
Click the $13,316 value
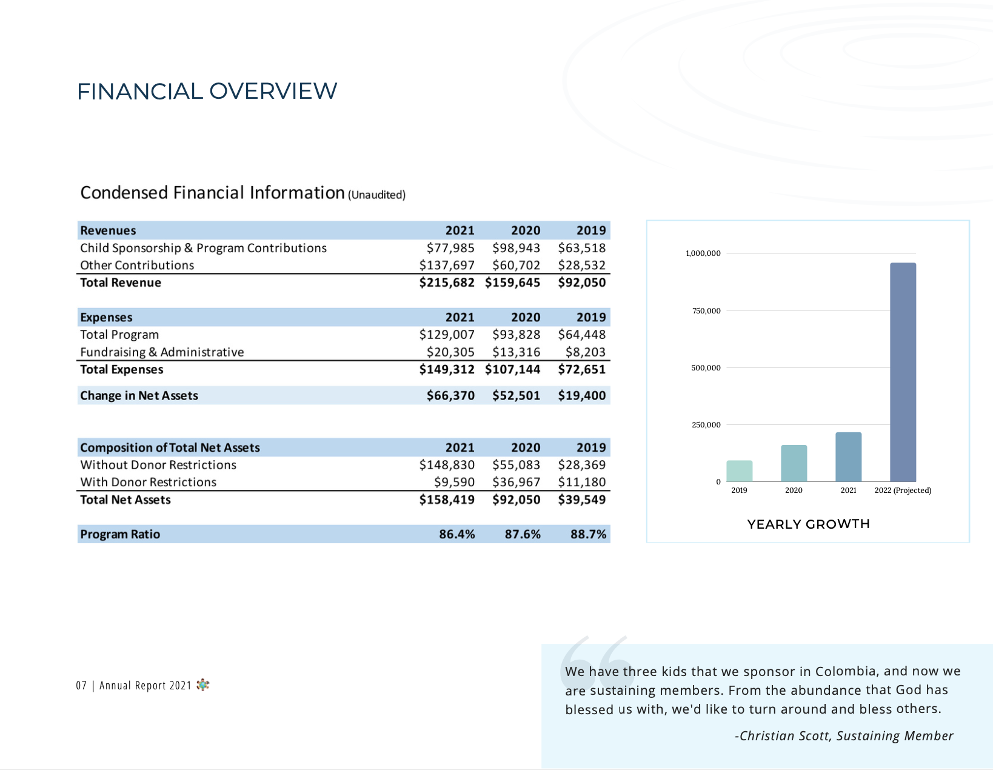(x=516, y=352)
